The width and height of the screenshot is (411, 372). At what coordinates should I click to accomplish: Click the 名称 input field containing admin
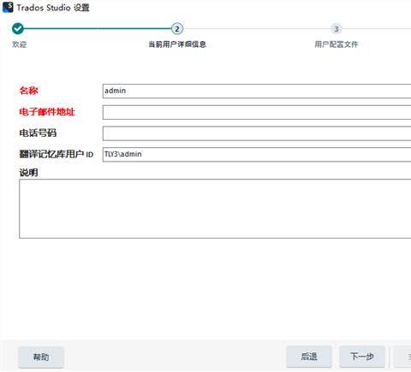pyautogui.click(x=257, y=91)
